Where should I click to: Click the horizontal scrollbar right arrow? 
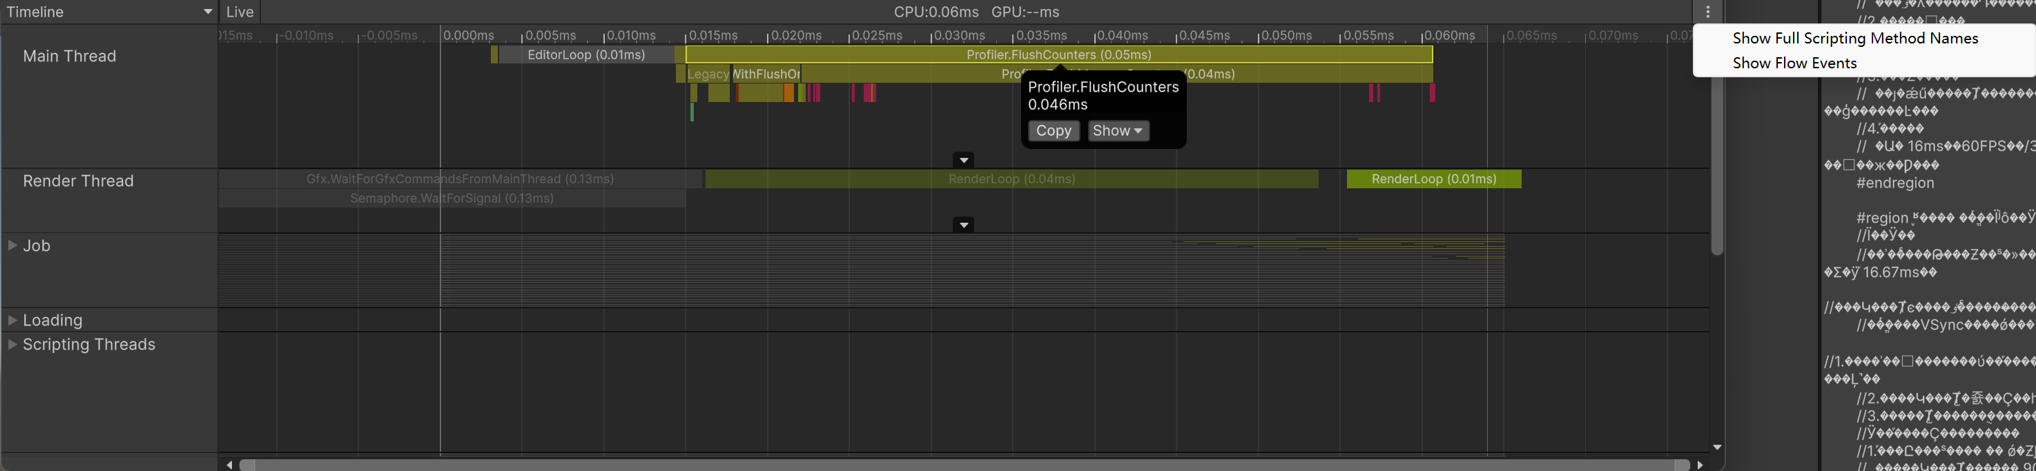1700,465
